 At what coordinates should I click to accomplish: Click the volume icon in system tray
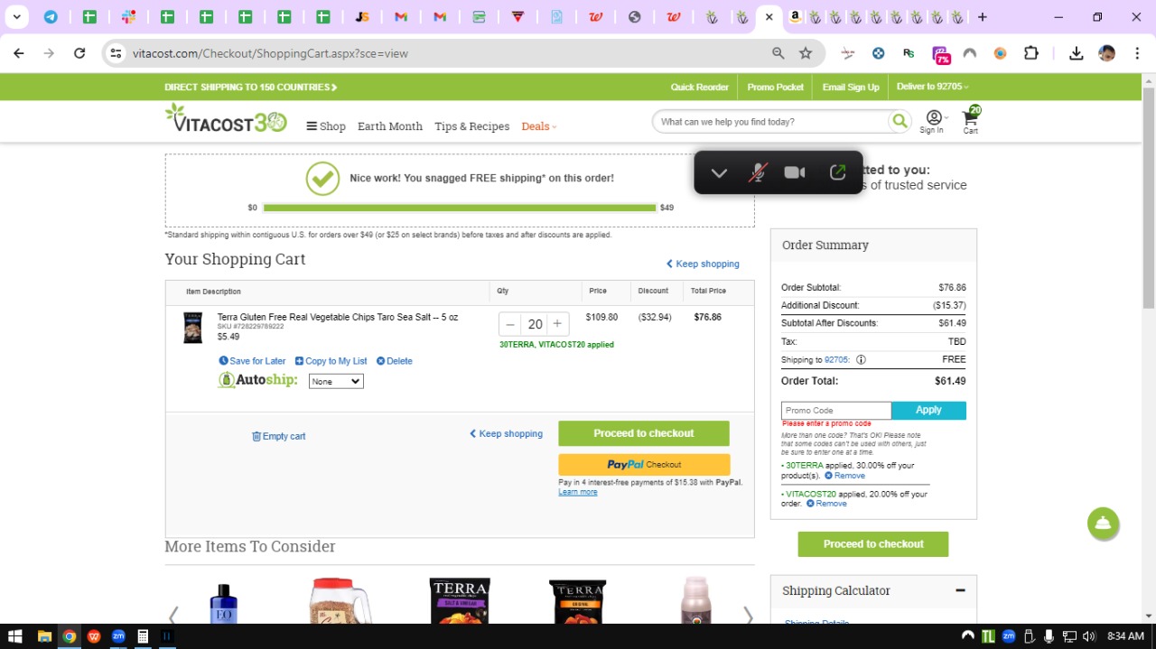1088,636
